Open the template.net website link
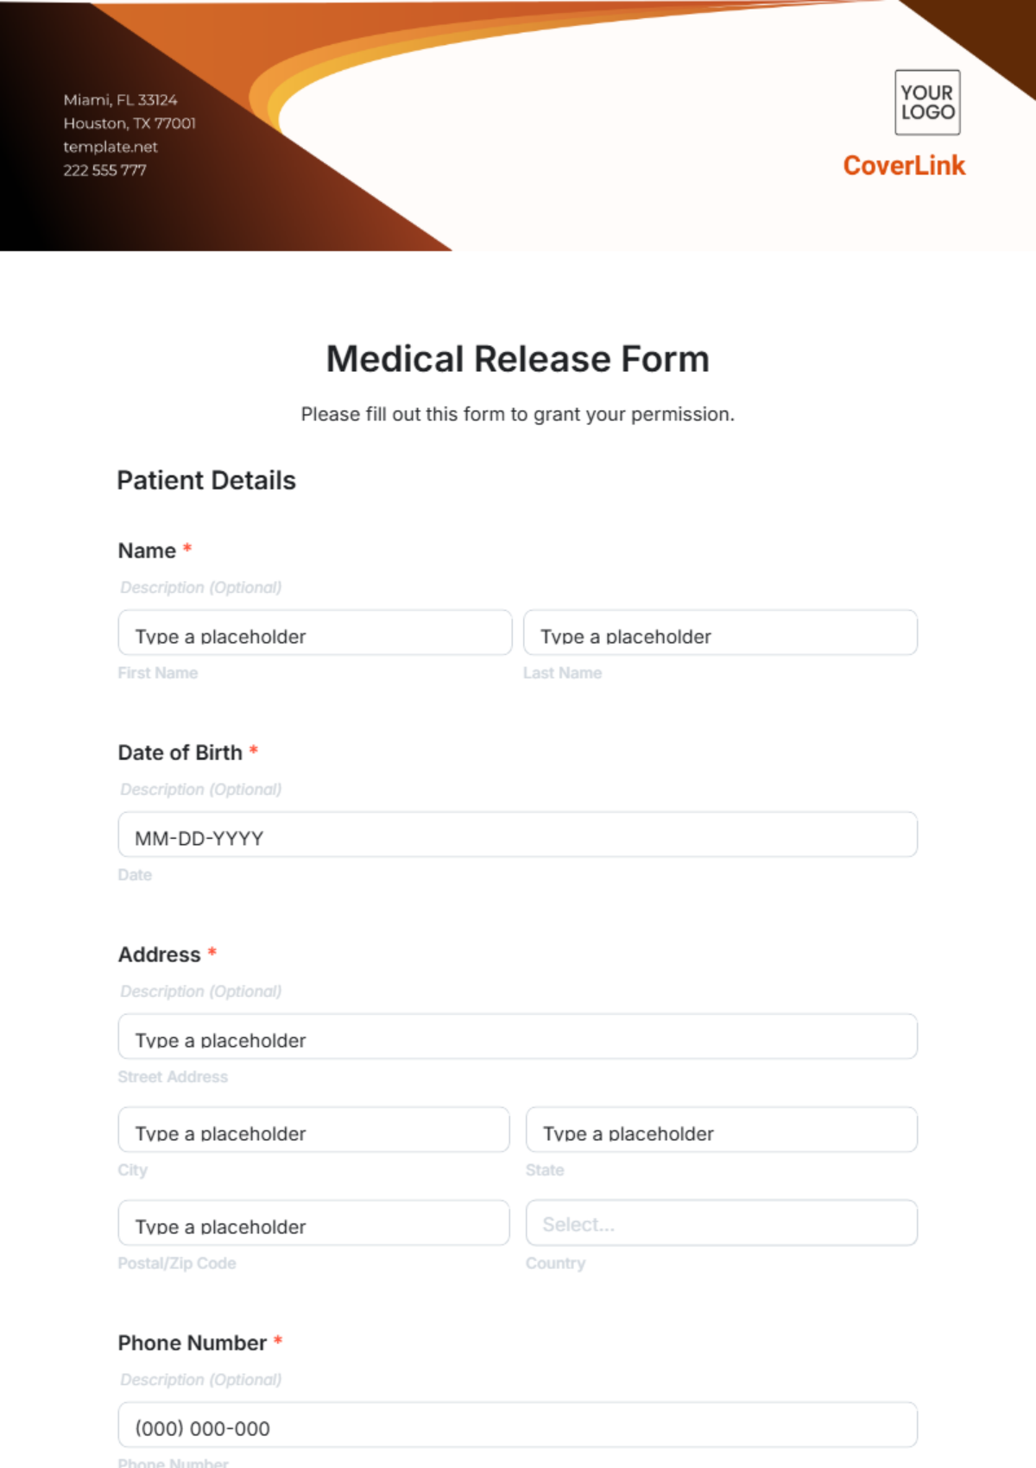Screen dimensions: 1036x1468 click(x=111, y=147)
